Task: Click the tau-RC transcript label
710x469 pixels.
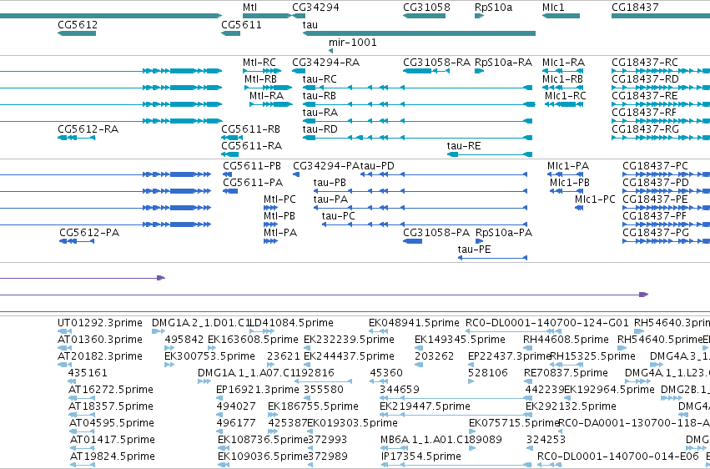Action: [x=320, y=79]
